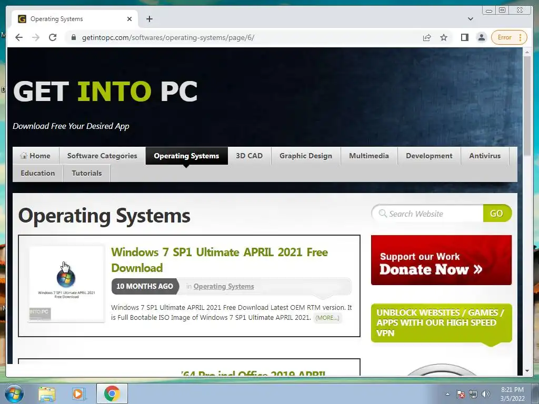539x404 pixels.
Task: Click the vertical scrollbar thumb
Action: pyautogui.click(x=527, y=105)
